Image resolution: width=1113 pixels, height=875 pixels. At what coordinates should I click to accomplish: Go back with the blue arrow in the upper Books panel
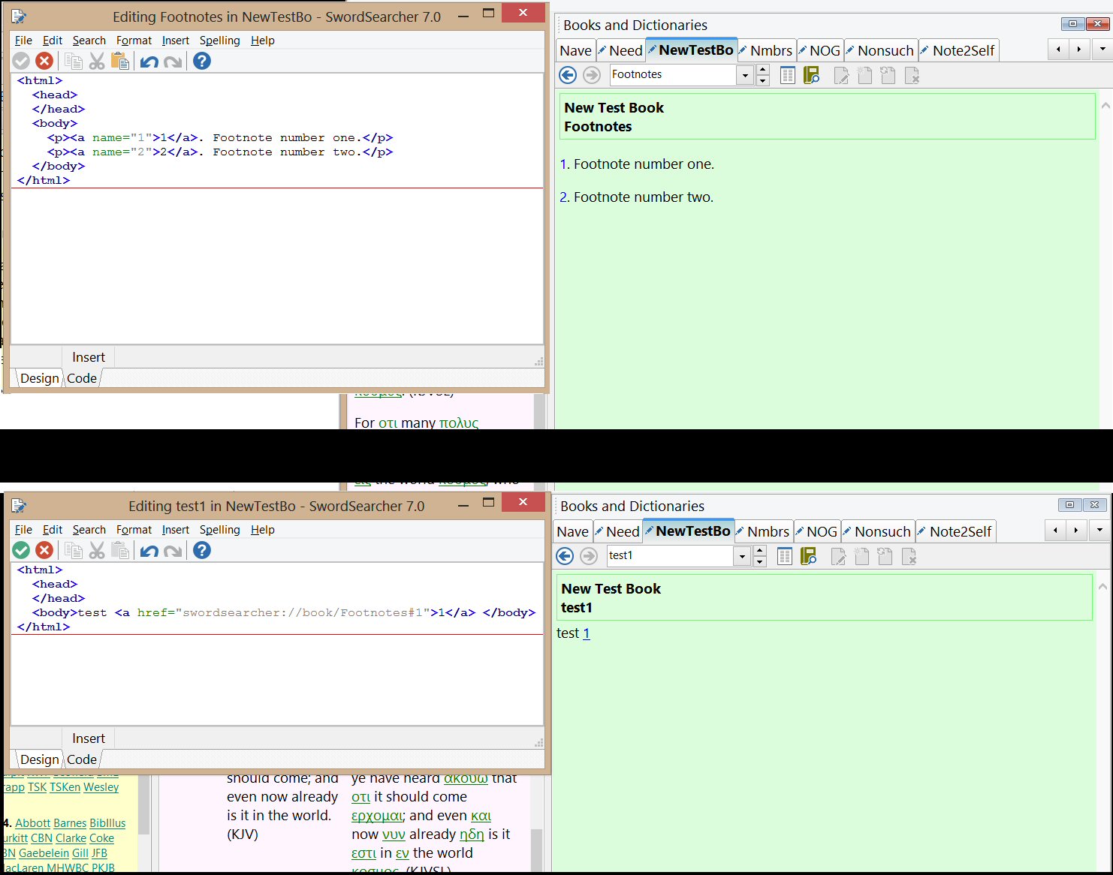coord(568,75)
